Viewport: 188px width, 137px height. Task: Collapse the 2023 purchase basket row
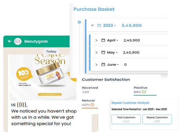click(92, 25)
